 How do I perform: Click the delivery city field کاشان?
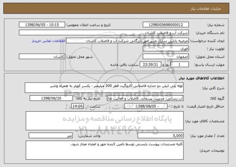(x=42, y=57)
